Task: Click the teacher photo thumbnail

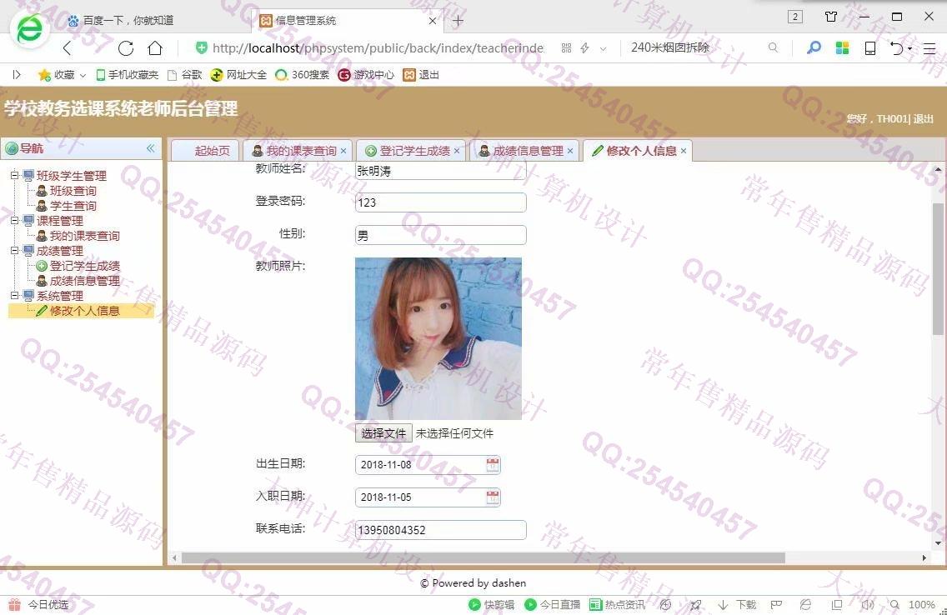Action: click(438, 338)
